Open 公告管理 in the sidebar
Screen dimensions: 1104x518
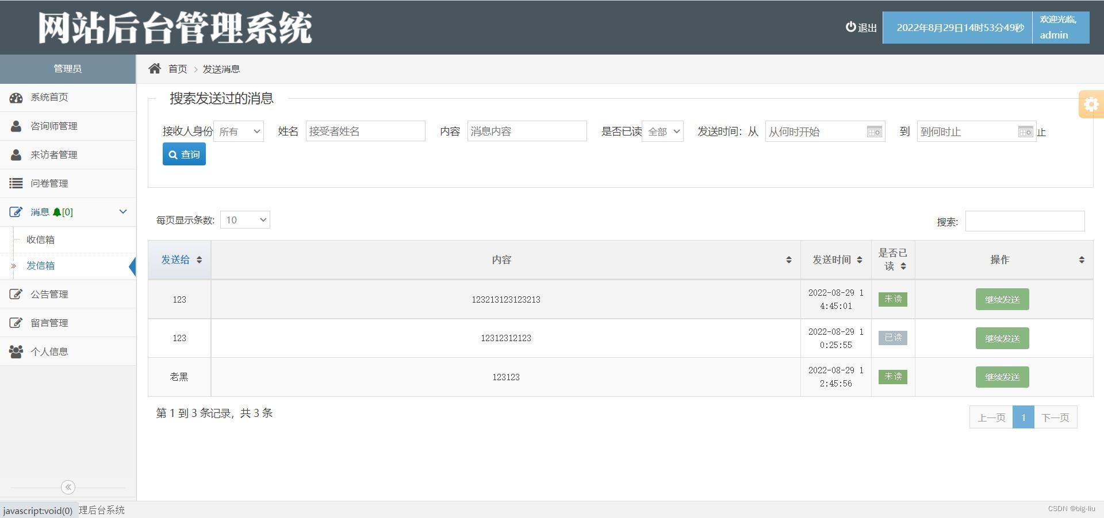coord(68,294)
